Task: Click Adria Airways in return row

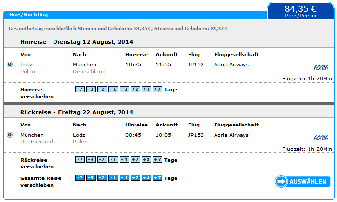Action: pyautogui.click(x=231, y=135)
